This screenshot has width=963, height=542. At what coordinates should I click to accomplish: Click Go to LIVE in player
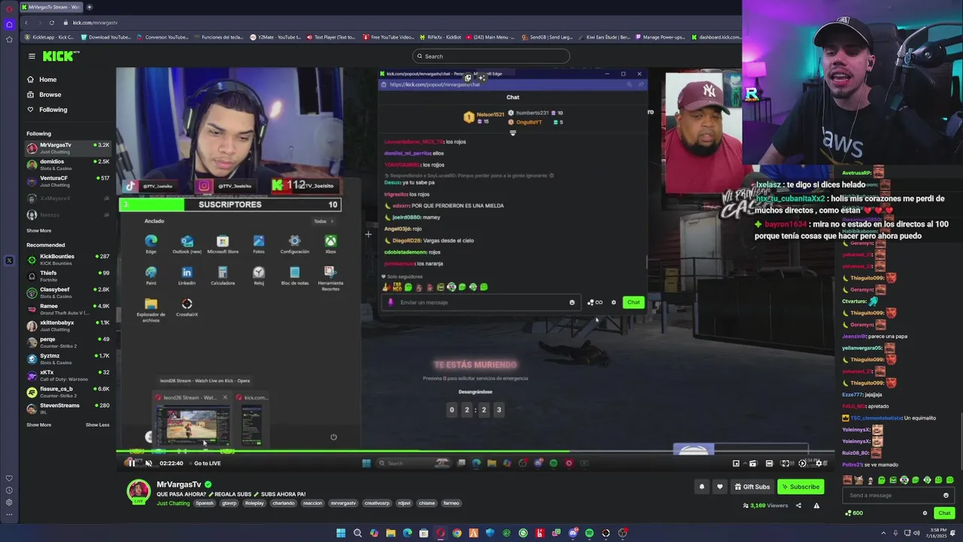coord(207,463)
